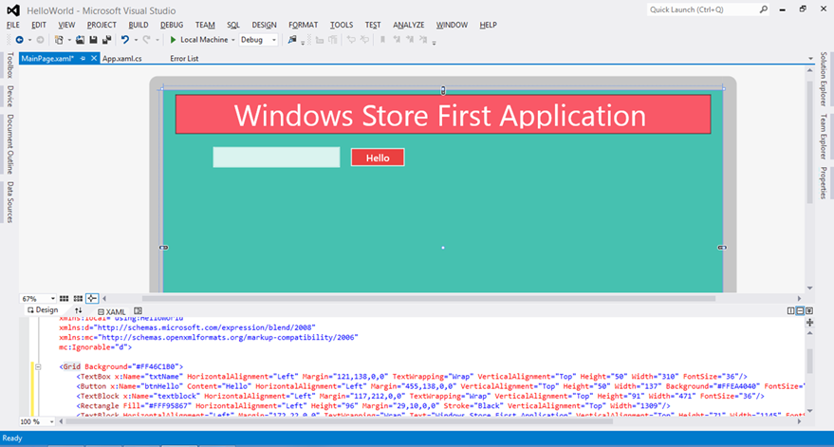Open the Team Explorer side panel
Image resolution: width=834 pixels, height=447 pixels.
[823, 137]
